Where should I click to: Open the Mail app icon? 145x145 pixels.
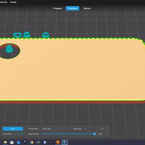tap(18, 142)
